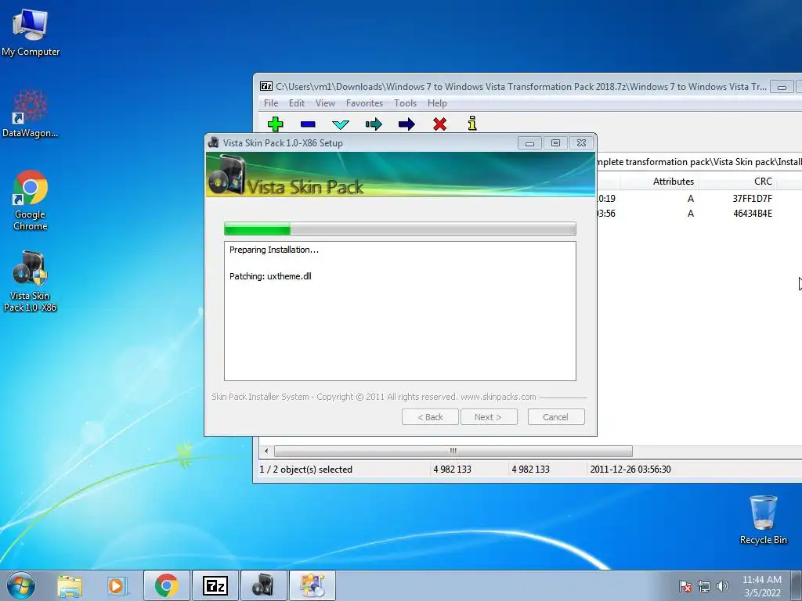The height and width of the screenshot is (601, 802).
Task: Switch to Vista Skin Pack setup taskbar button
Action: [x=263, y=585]
